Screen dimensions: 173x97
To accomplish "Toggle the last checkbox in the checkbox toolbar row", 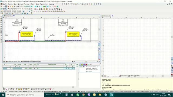I will [x=20, y=11].
